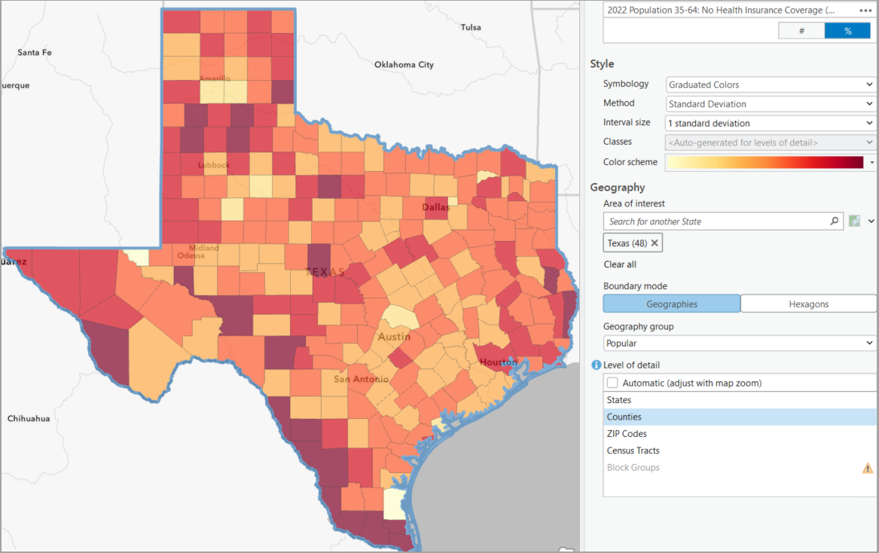The width and height of the screenshot is (879, 553).
Task: Open the Geography group dropdown showing Popular
Action: tap(739, 343)
